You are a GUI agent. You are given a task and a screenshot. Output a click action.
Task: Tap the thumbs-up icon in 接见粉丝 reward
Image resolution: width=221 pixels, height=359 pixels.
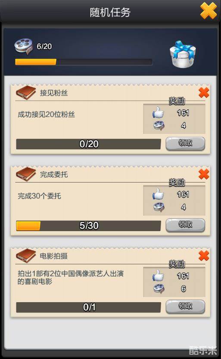pyautogui.click(x=159, y=112)
